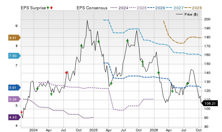
Task: Click the 2027 consensus legend entry
Action: pyautogui.click(x=174, y=8)
